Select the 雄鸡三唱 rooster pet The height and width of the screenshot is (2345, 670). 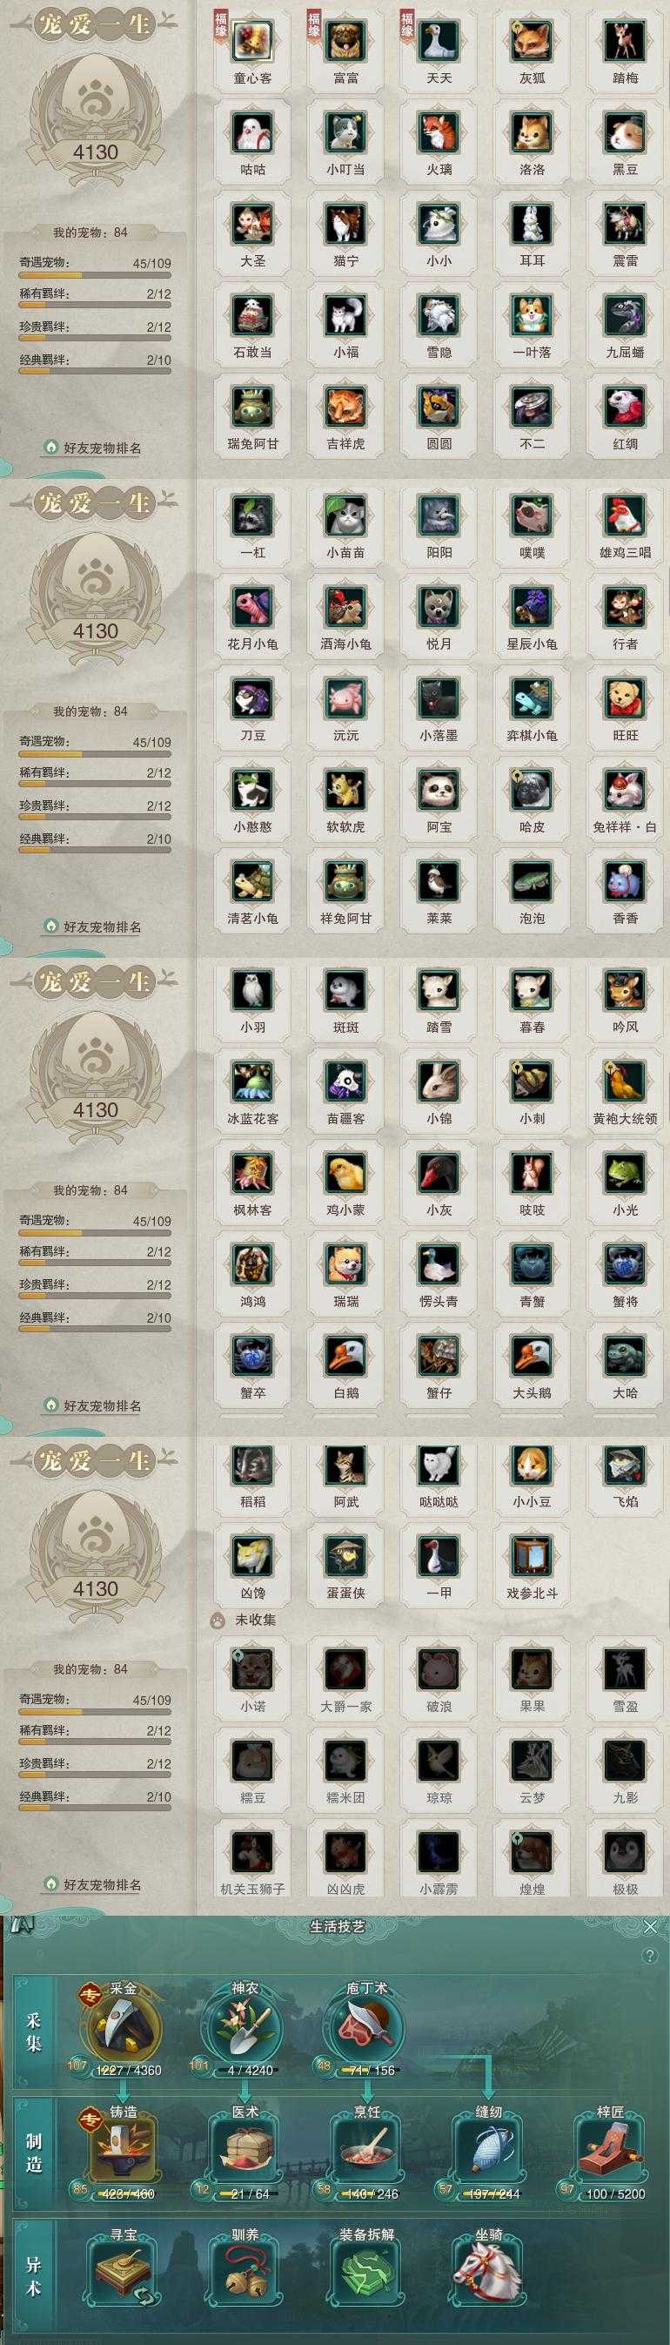626,515
